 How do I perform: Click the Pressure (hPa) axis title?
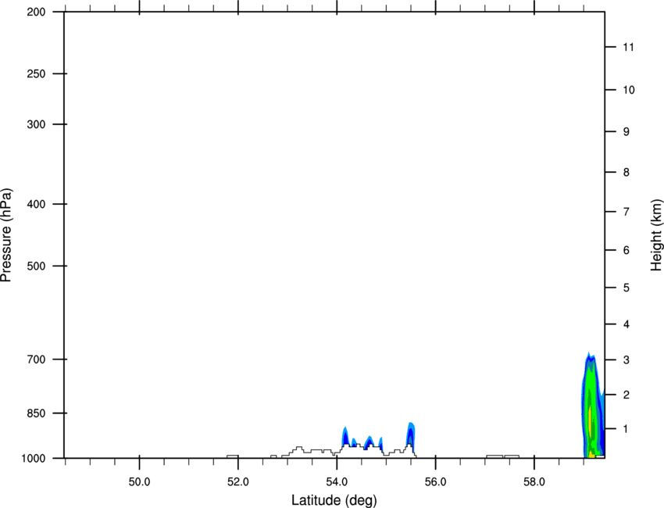coord(6,235)
